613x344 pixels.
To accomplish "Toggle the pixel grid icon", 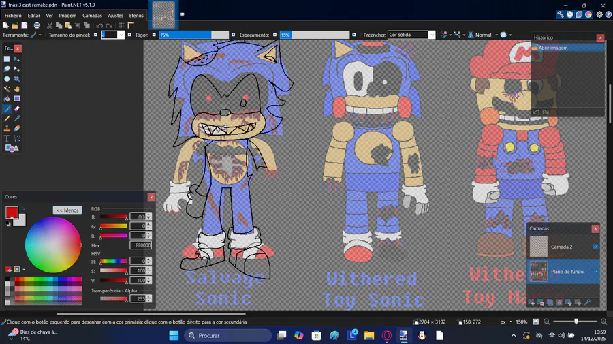I will tap(122, 25).
